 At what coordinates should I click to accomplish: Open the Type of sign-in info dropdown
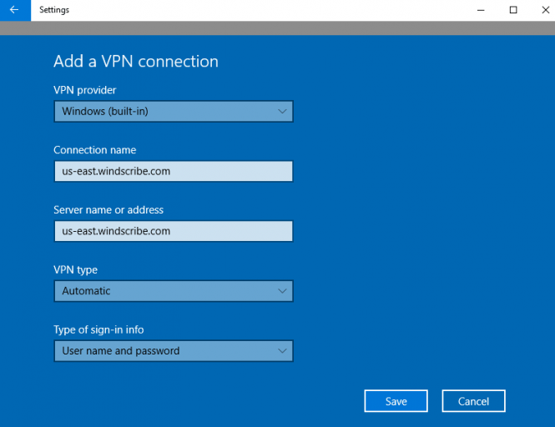tap(174, 350)
